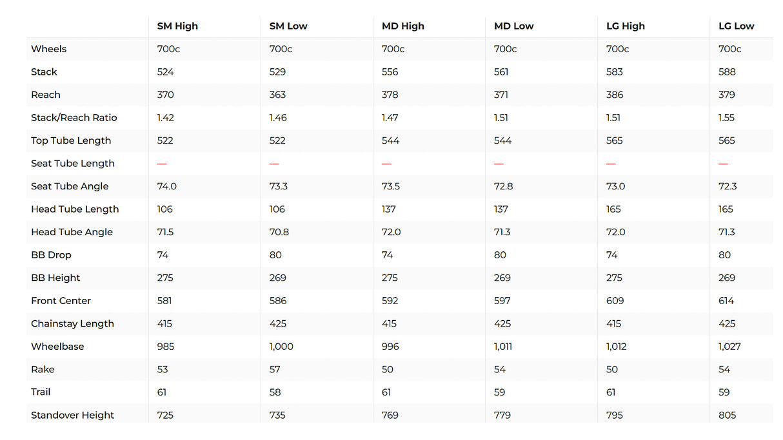Click the SM Low column header
Image resolution: width=783 pixels, height=440 pixels.
pyautogui.click(x=288, y=26)
